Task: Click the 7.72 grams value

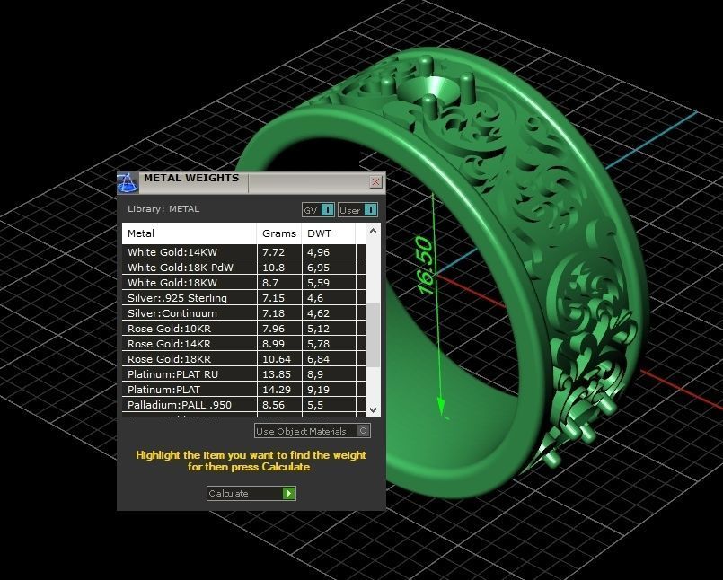Action: pos(273,252)
